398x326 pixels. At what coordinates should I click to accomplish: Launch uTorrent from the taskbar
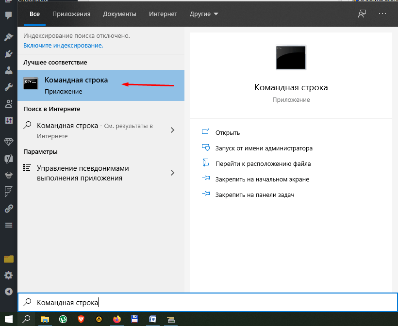coord(63,319)
